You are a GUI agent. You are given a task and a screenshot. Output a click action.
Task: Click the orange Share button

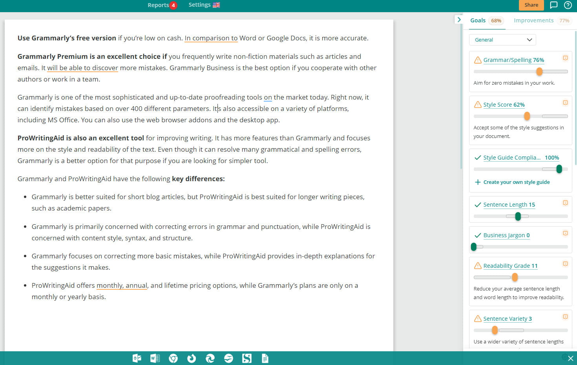531,5
